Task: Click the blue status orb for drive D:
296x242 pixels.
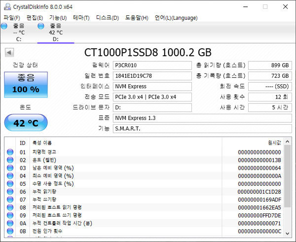Action: point(41,26)
